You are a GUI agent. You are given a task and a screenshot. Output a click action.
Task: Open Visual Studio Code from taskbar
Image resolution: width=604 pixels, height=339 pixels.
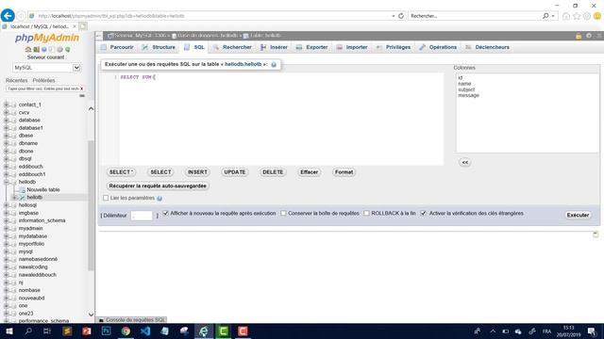click(x=144, y=331)
